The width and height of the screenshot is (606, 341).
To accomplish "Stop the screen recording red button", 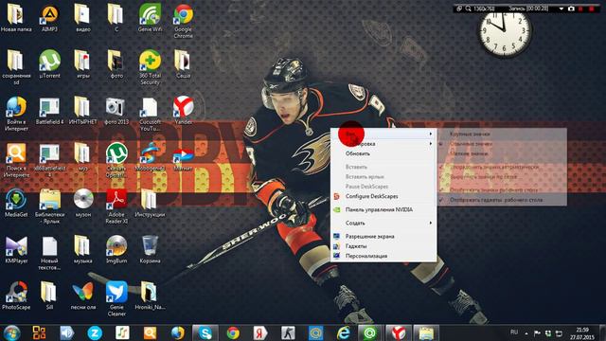I will pos(591,9).
